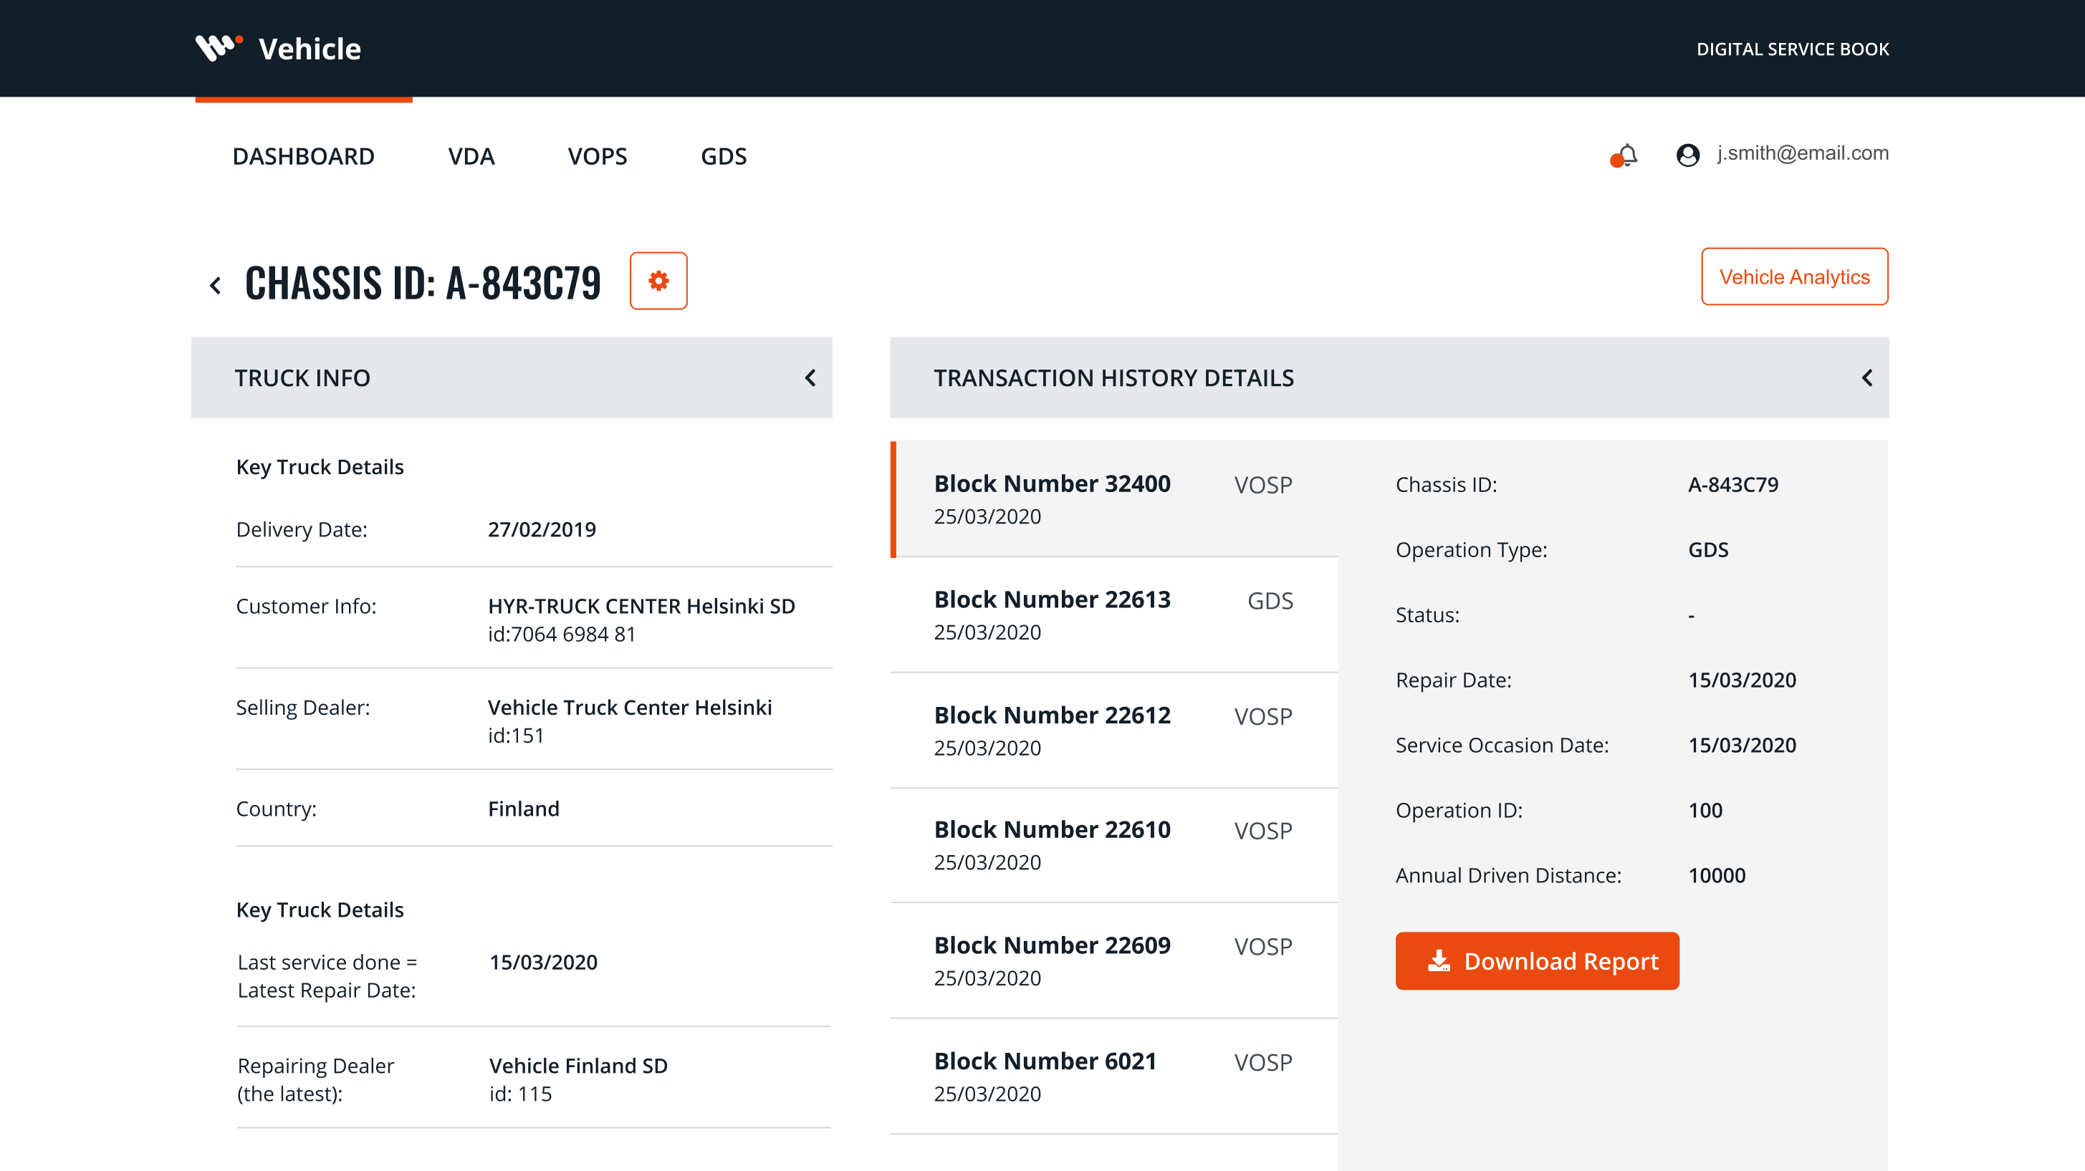Open Digital Service Book link

click(1792, 49)
